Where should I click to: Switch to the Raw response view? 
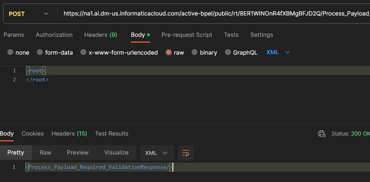(45, 153)
